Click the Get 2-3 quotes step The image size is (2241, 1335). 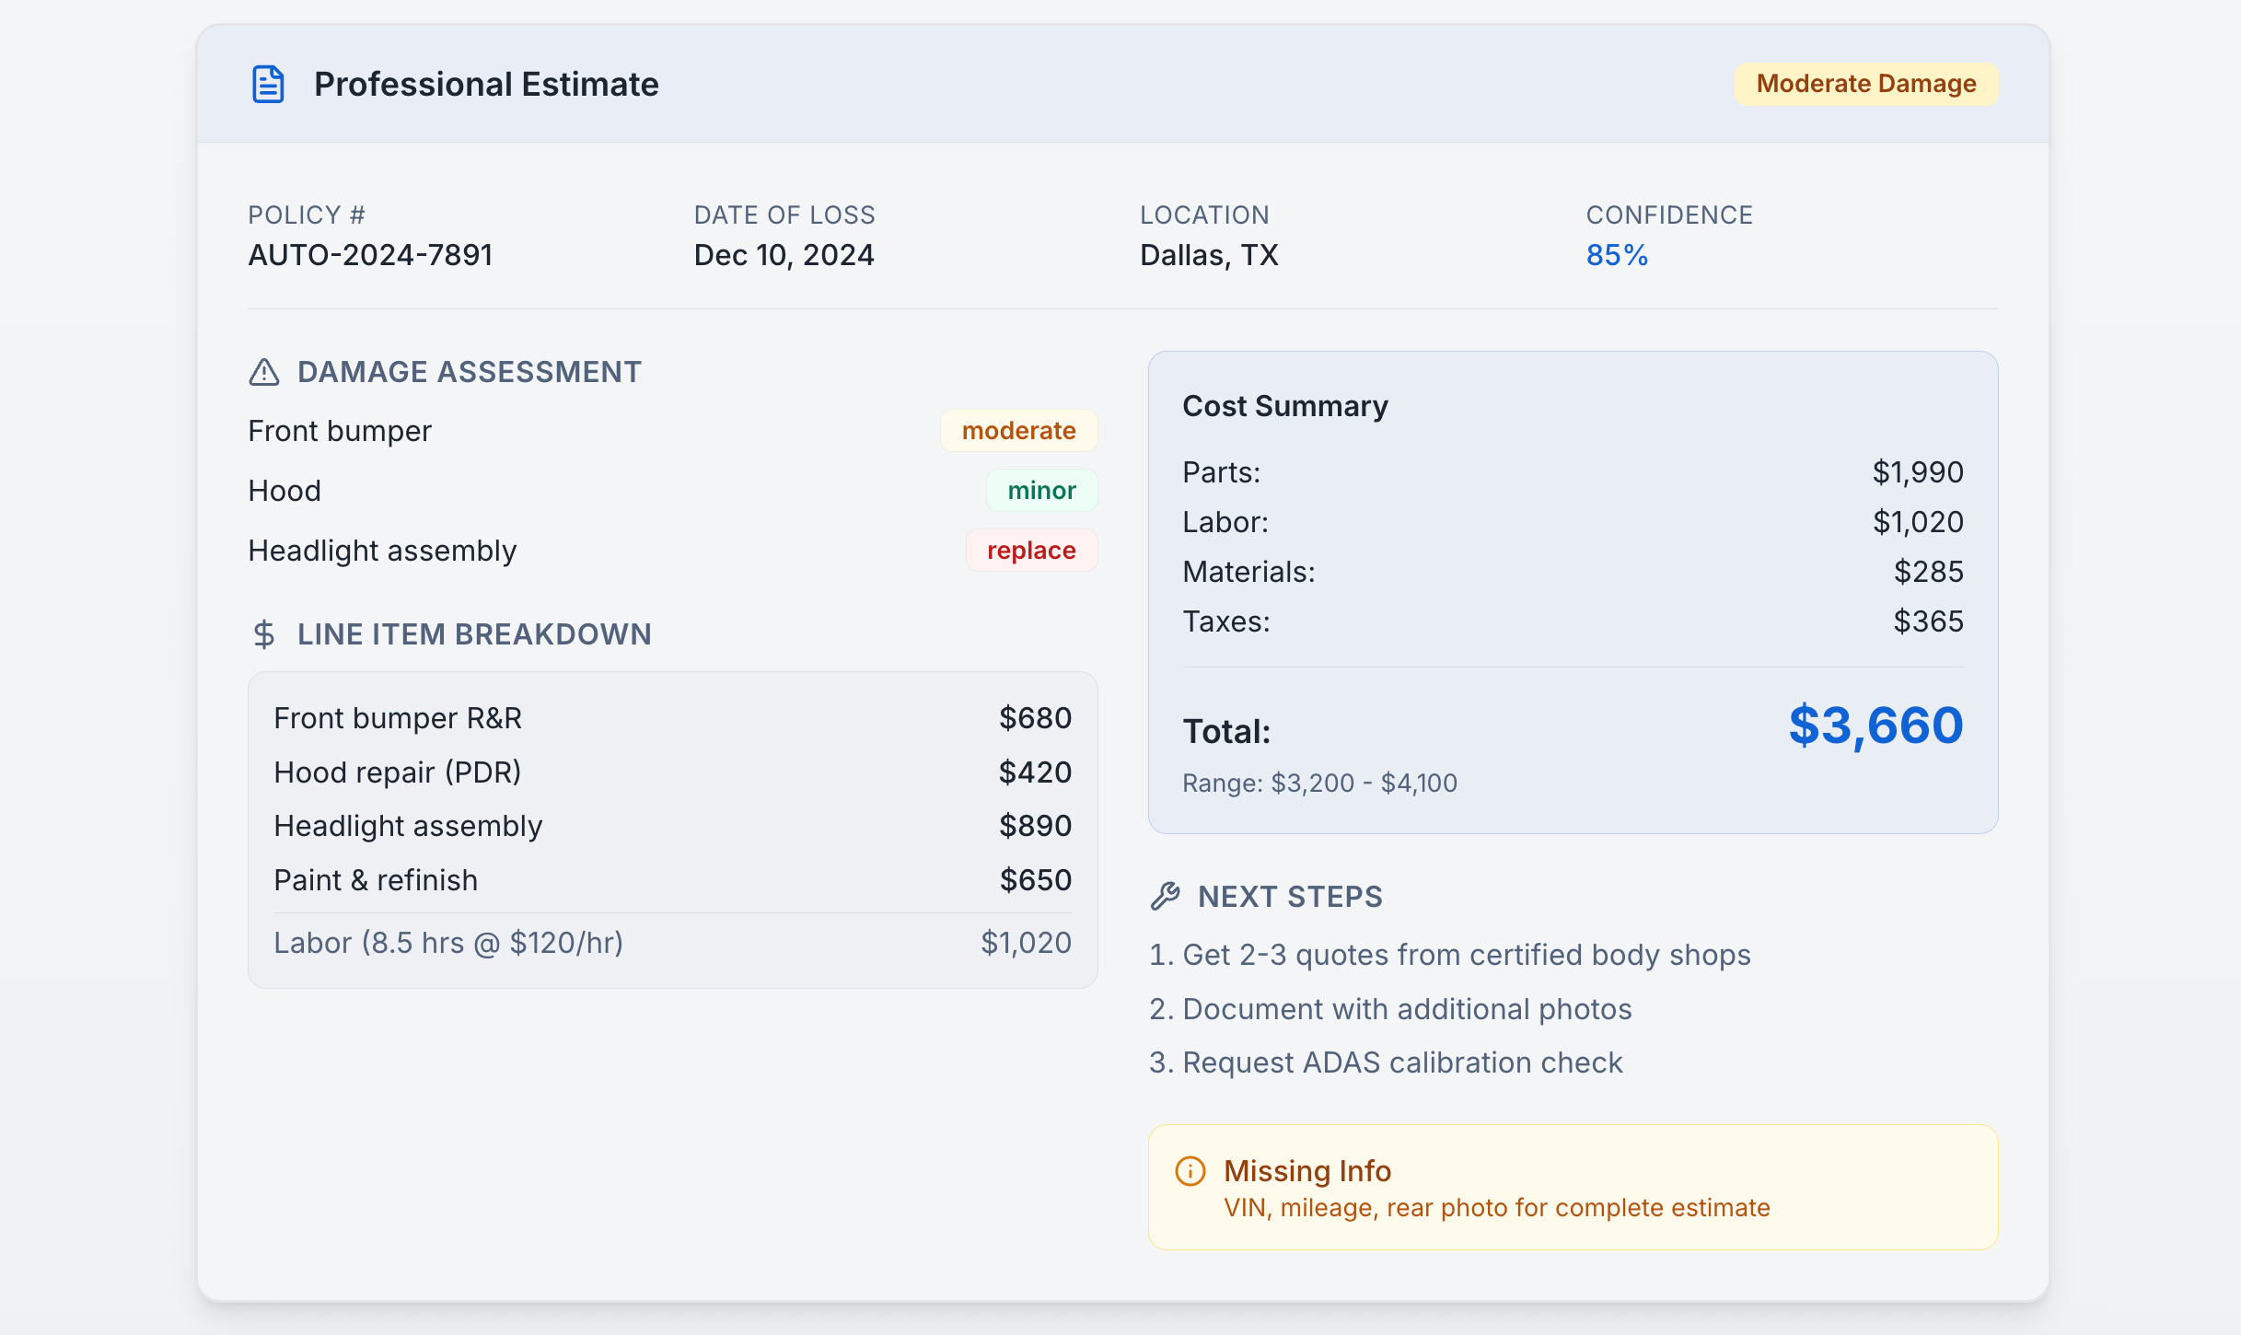click(x=1450, y=955)
